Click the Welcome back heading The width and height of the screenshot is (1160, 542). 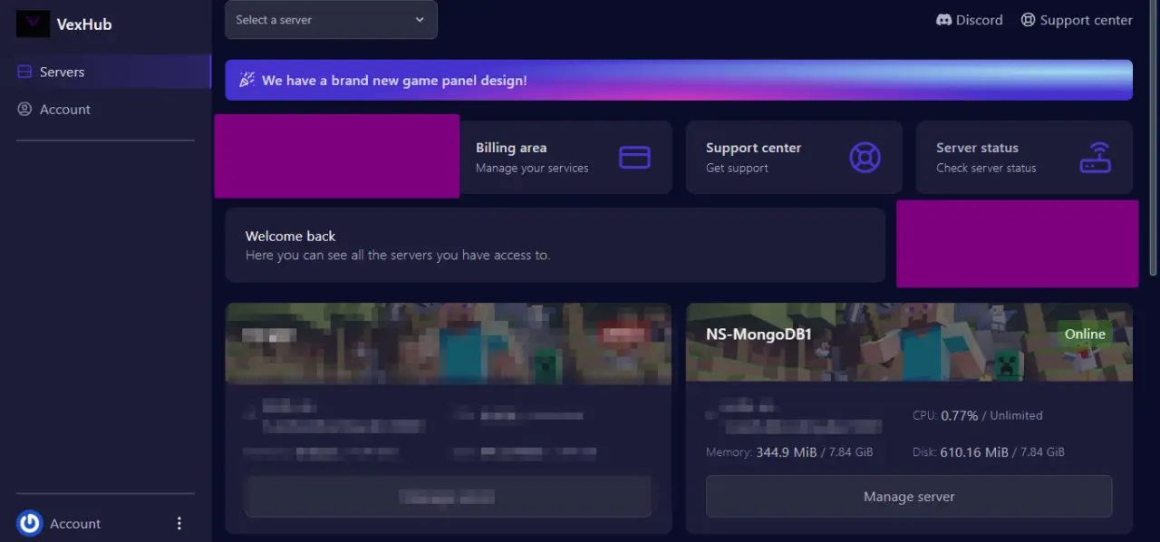(291, 236)
